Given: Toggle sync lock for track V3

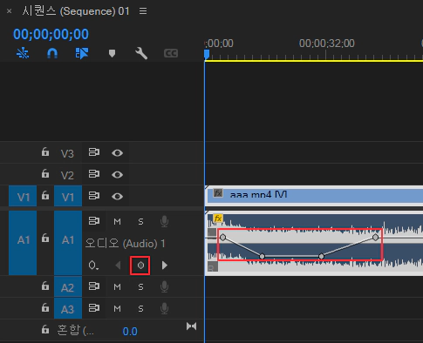Looking at the screenshot, I should (x=94, y=152).
